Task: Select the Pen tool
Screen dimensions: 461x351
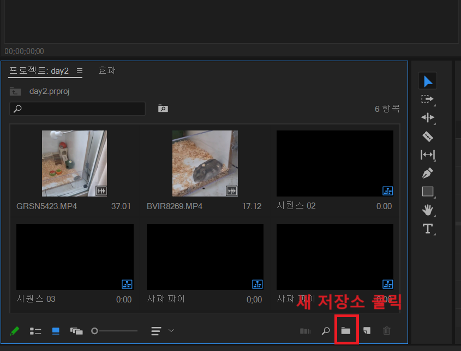Action: click(x=428, y=173)
